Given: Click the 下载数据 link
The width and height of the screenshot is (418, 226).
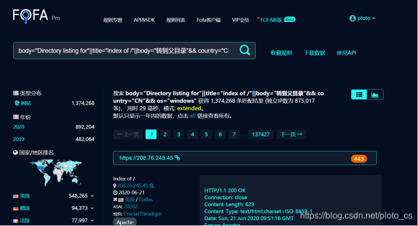Looking at the screenshot, I should [x=314, y=53].
